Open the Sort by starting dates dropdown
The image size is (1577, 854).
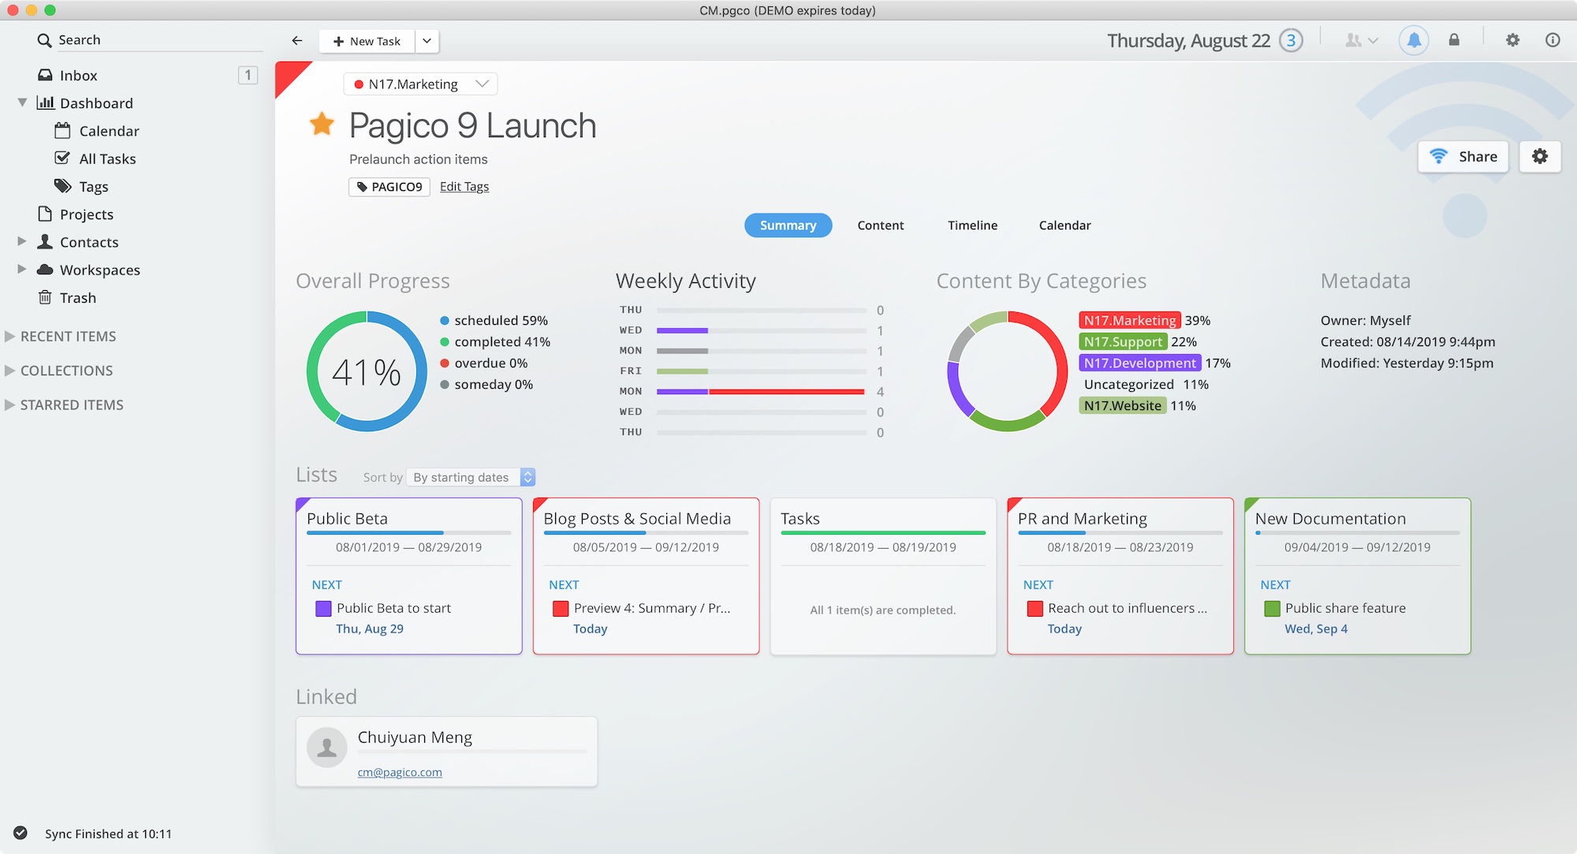[x=471, y=477]
